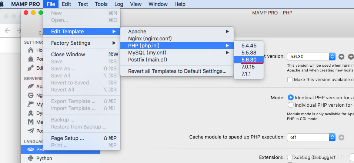Select Postfix (main.cf) template
Viewport: 354px width, 163px height.
coord(177,60)
